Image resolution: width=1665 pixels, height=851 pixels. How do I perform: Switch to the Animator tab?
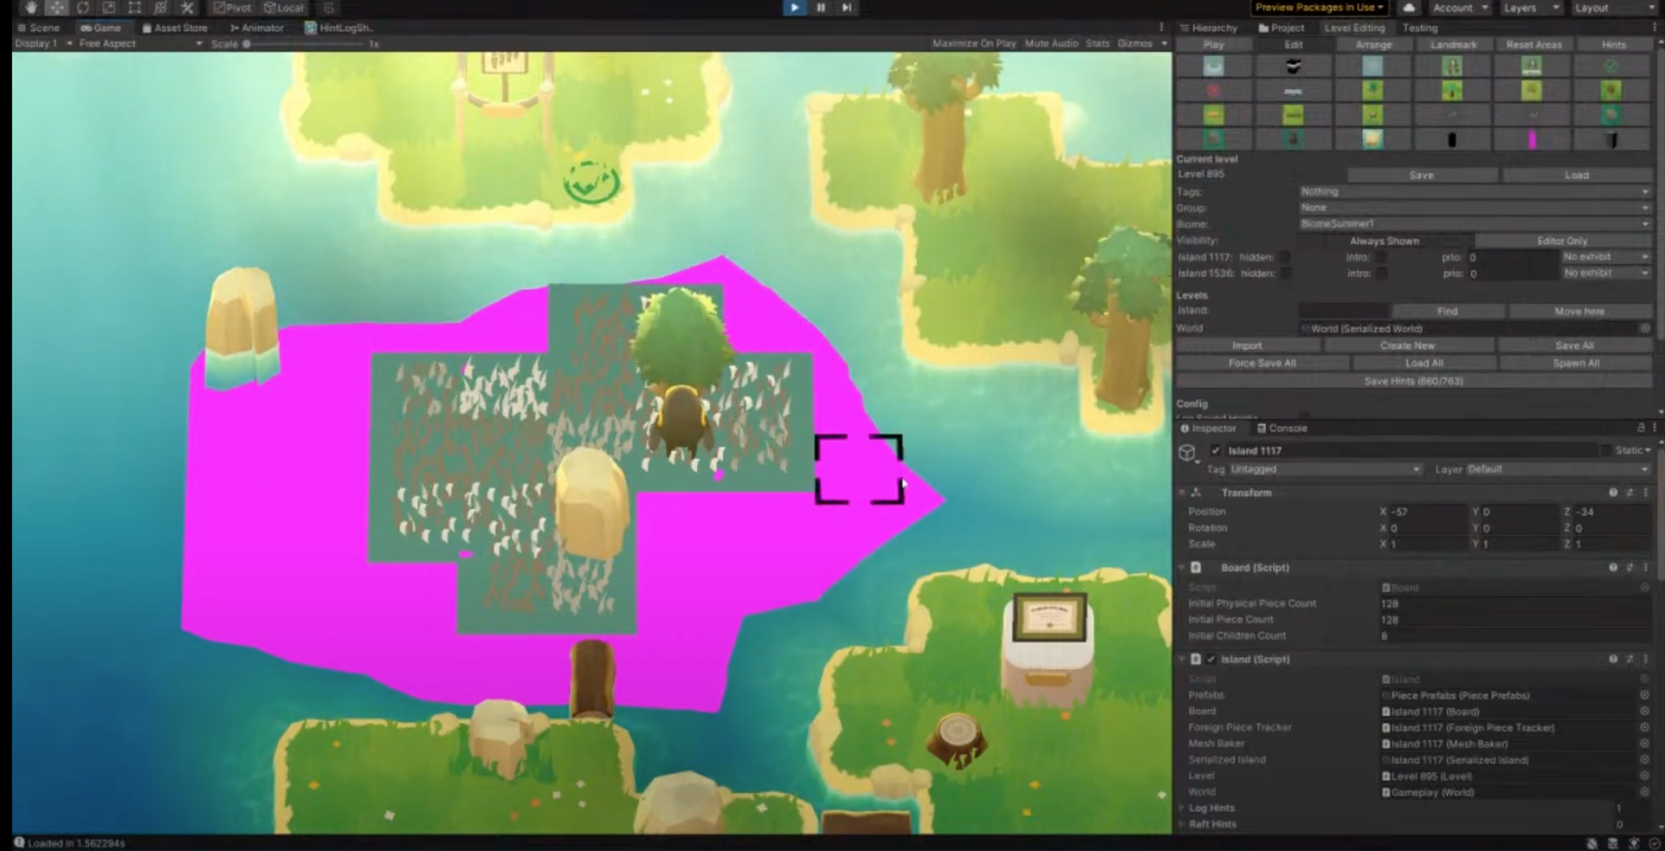(x=257, y=27)
